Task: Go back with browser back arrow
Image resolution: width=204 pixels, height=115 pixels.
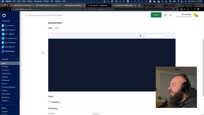Action: 2,9
